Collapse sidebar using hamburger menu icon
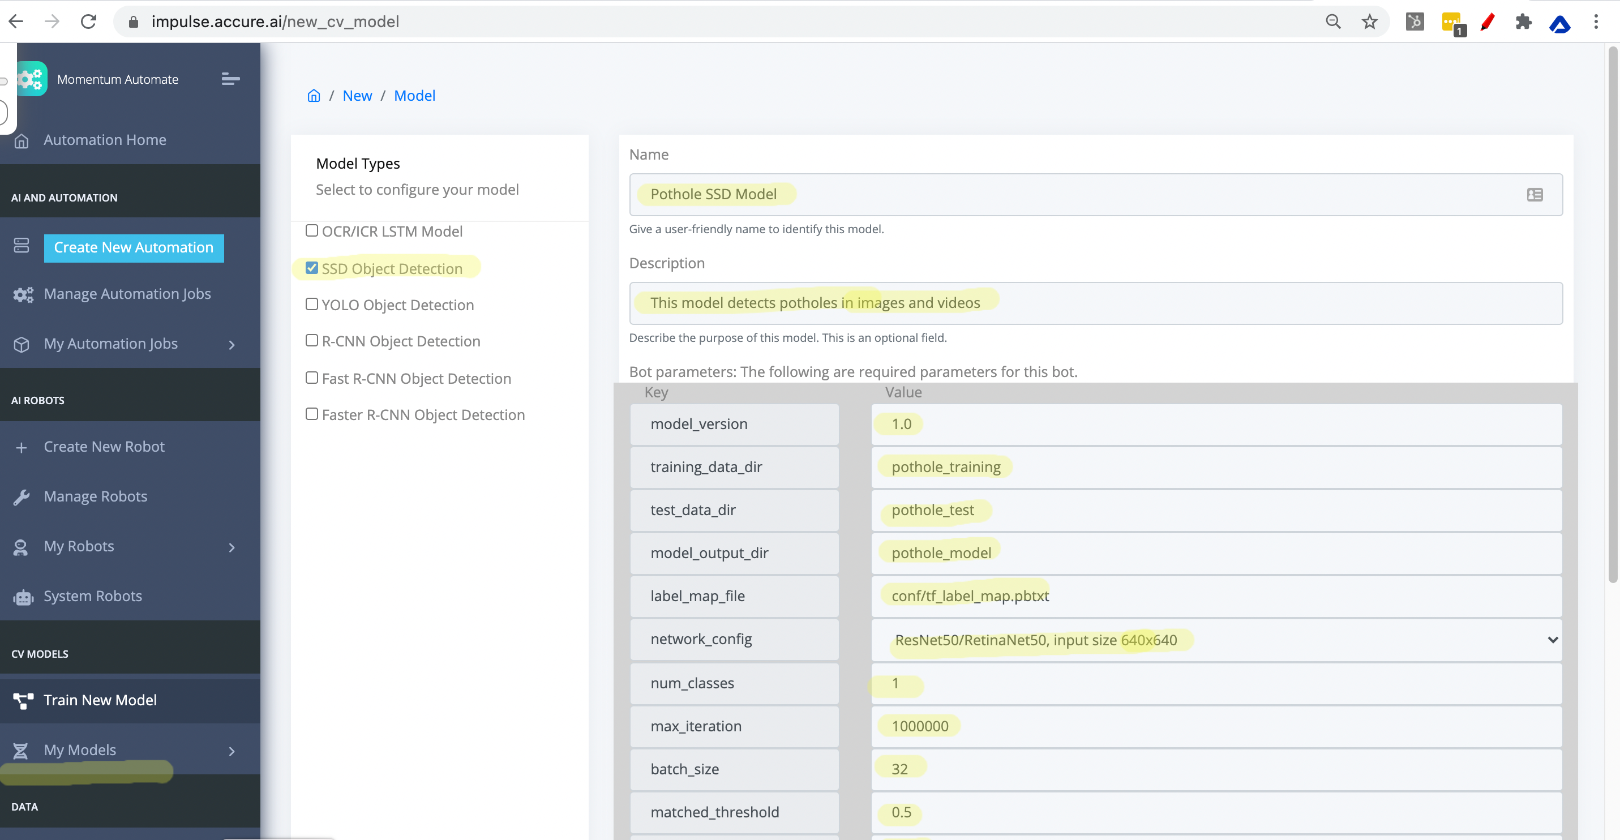This screenshot has width=1620, height=840. pos(230,79)
